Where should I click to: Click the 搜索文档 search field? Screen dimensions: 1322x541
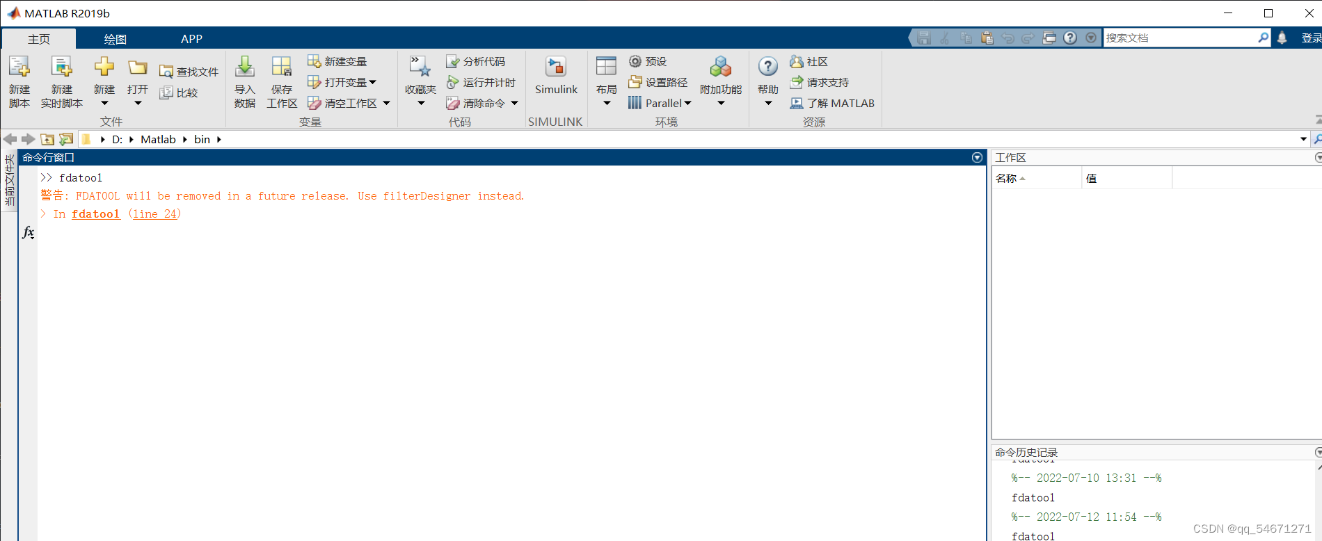(1180, 38)
